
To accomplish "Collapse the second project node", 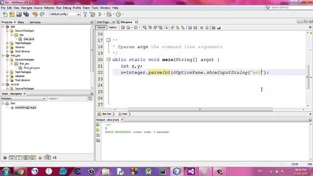I will [x=3, y=85].
